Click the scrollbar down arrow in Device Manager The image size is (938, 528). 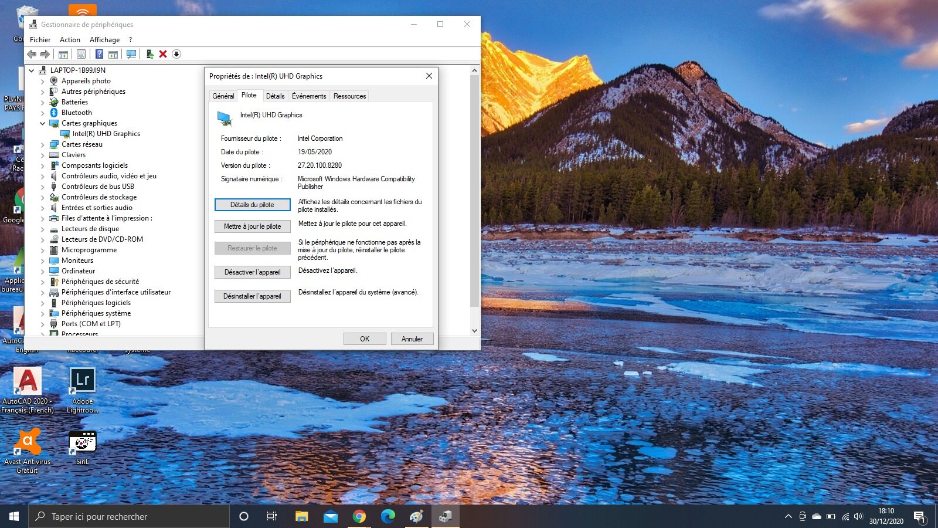(474, 330)
